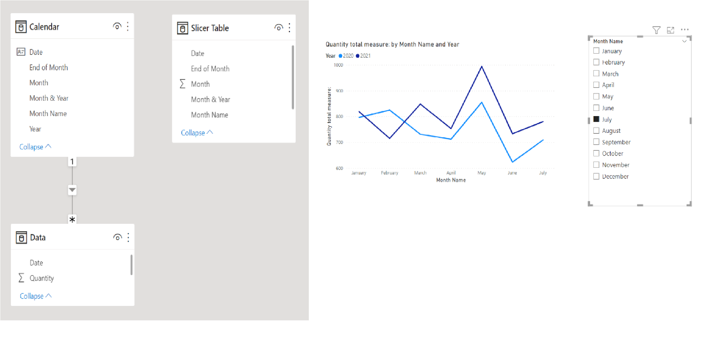This screenshot has width=701, height=338.
Task: Click the 2020 legend color marker
Action: [x=341, y=56]
